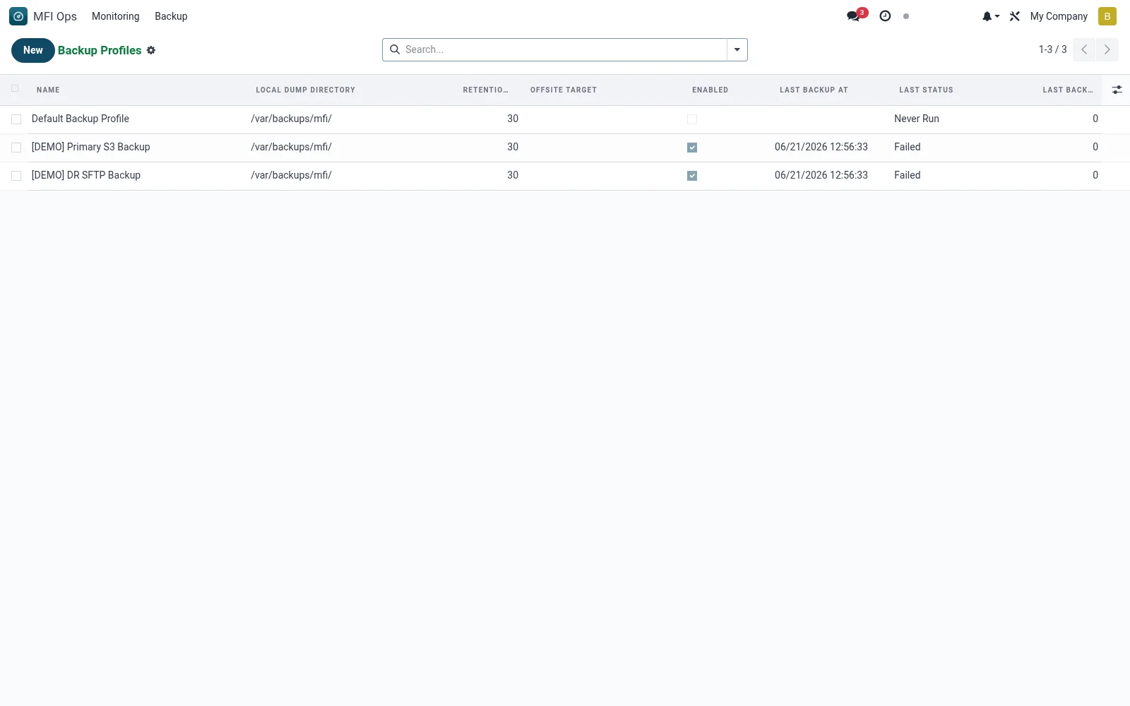Image resolution: width=1130 pixels, height=706 pixels.
Task: Sort by Local Dump Directory column header
Action: [305, 90]
